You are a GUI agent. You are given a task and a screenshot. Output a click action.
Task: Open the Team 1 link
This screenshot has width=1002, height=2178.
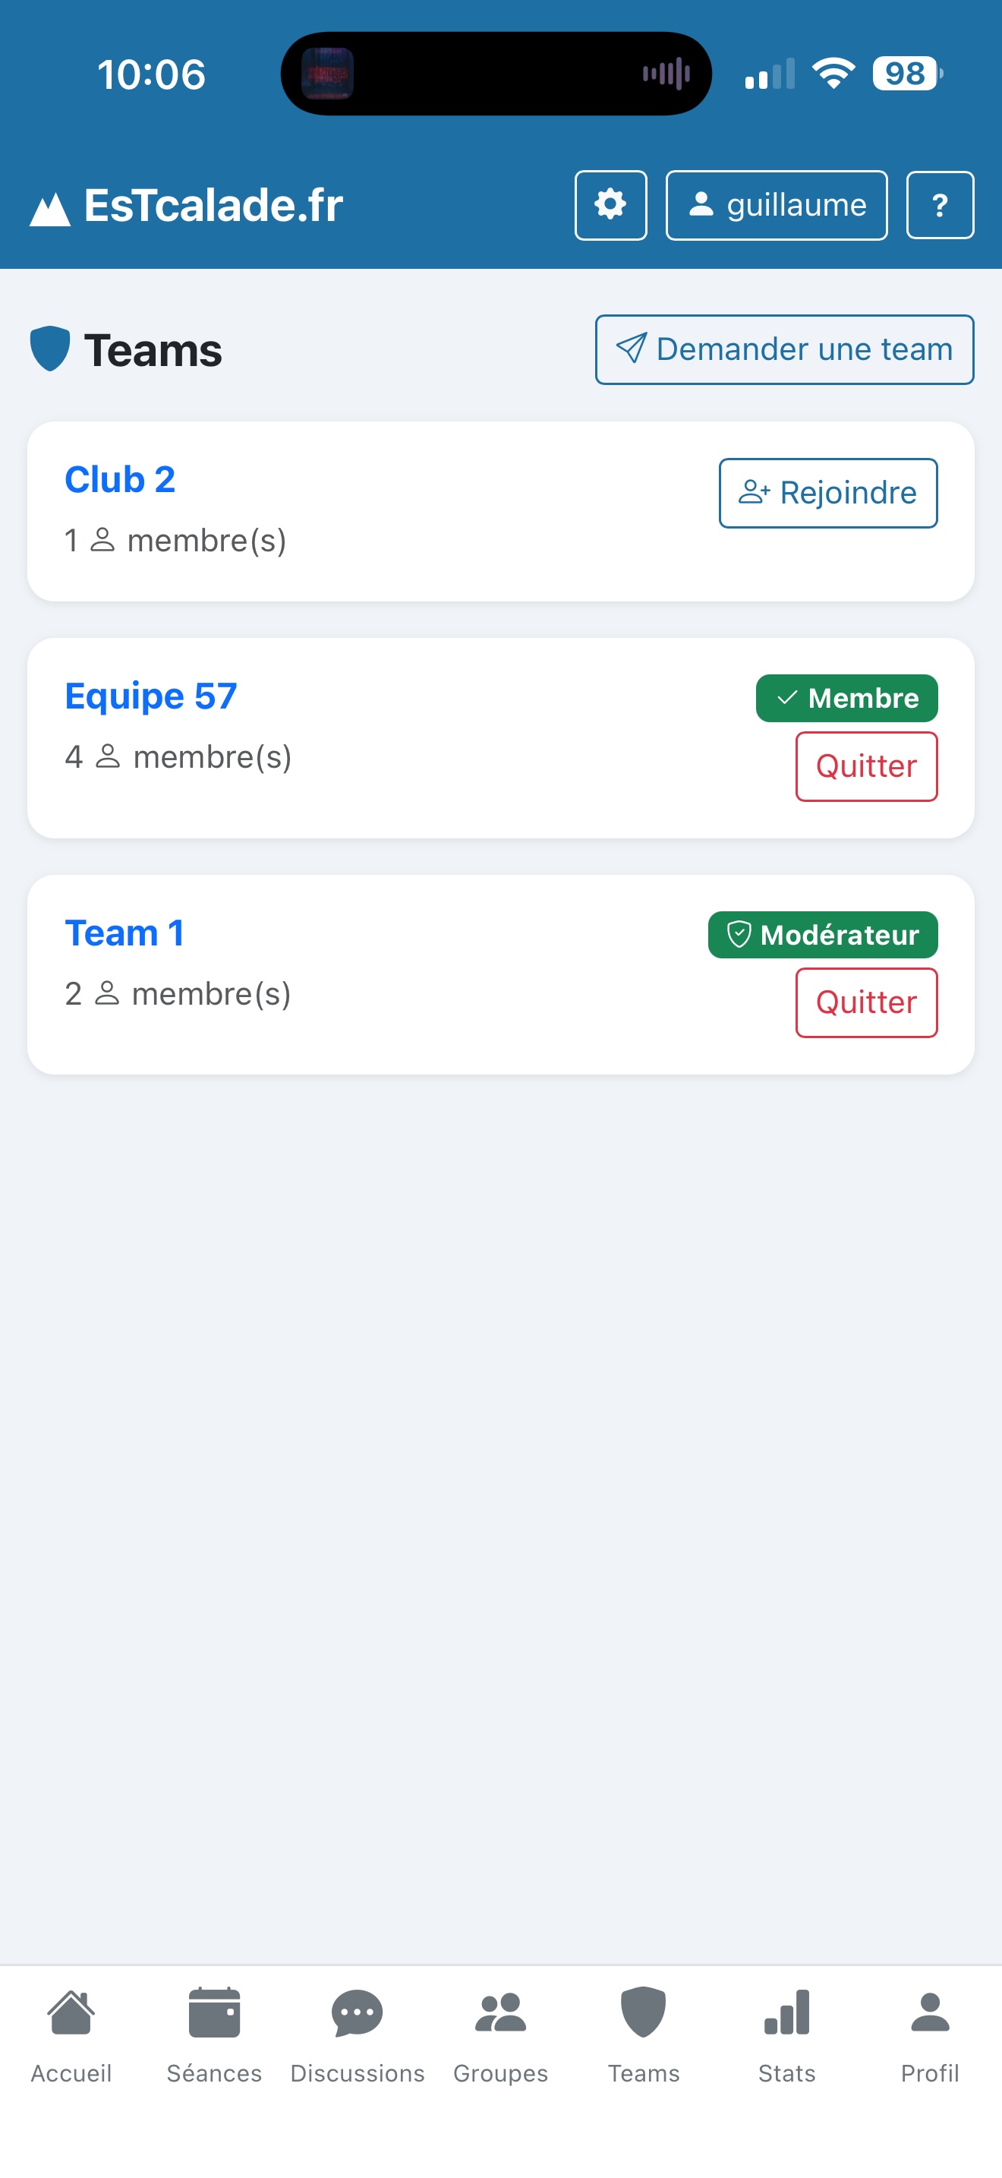point(124,933)
